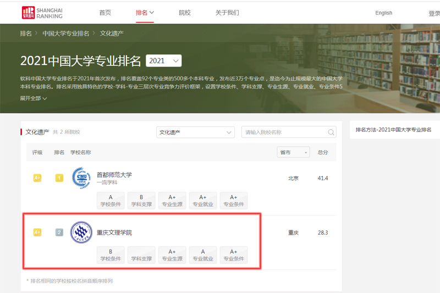Click Capital Normal University logo

coord(81,178)
